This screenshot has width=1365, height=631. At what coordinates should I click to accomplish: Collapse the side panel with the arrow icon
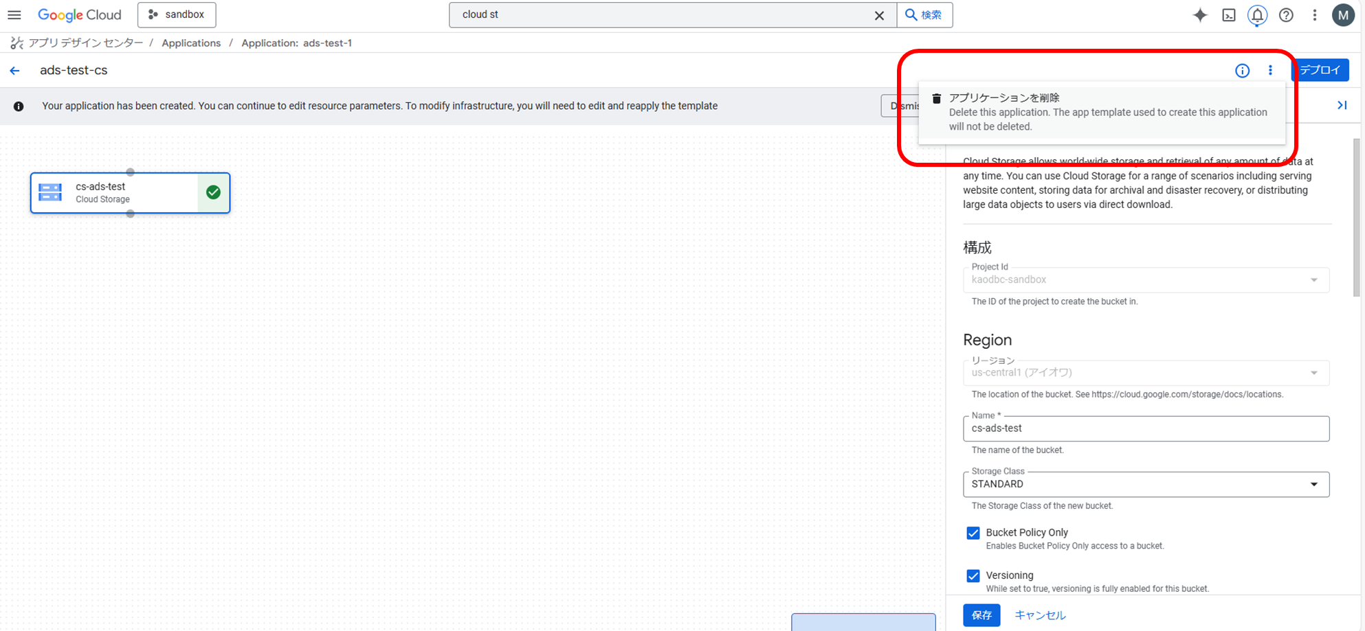click(1342, 105)
